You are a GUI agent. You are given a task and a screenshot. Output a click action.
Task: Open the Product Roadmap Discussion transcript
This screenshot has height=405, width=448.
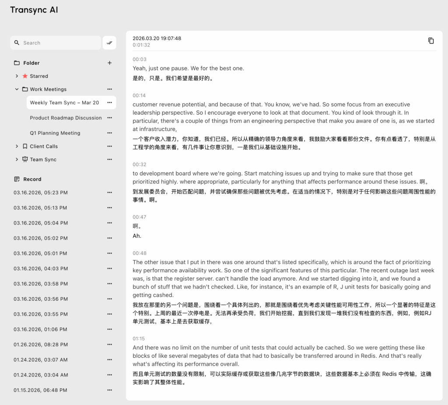point(66,118)
